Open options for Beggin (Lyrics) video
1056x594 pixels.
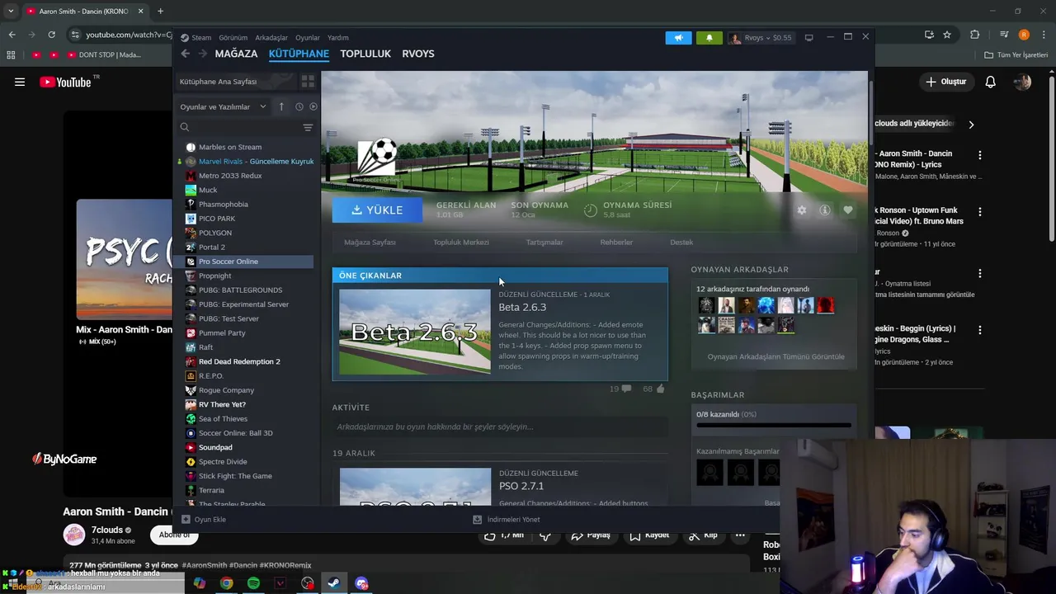979,330
